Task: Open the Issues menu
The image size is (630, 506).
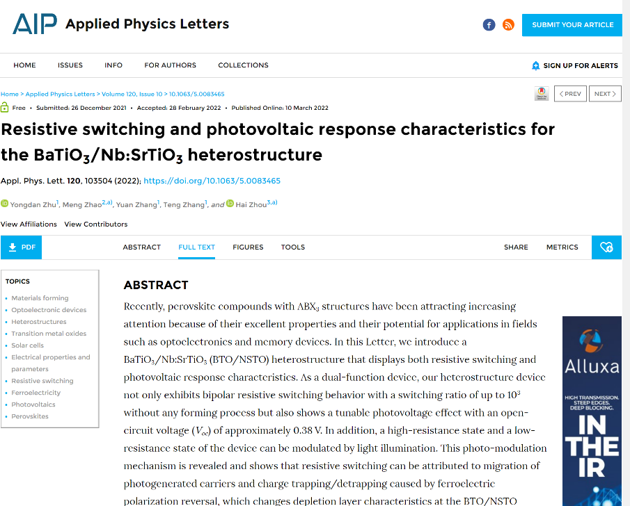Action: click(x=70, y=65)
